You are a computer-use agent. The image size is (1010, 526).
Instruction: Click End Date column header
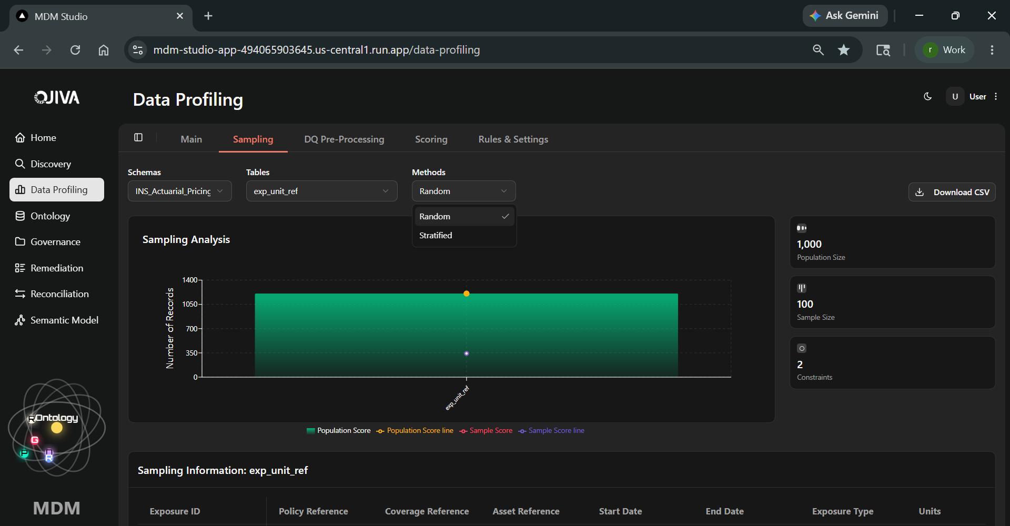pos(725,511)
